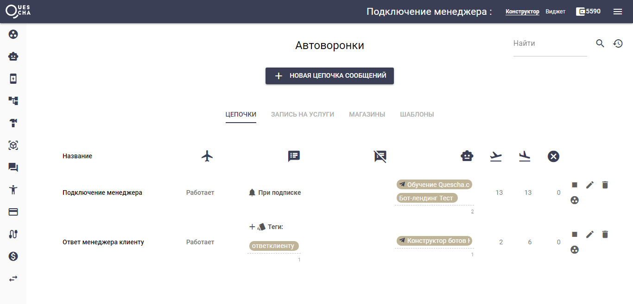Select the flowchart builder icon in sidebar

pos(13,100)
